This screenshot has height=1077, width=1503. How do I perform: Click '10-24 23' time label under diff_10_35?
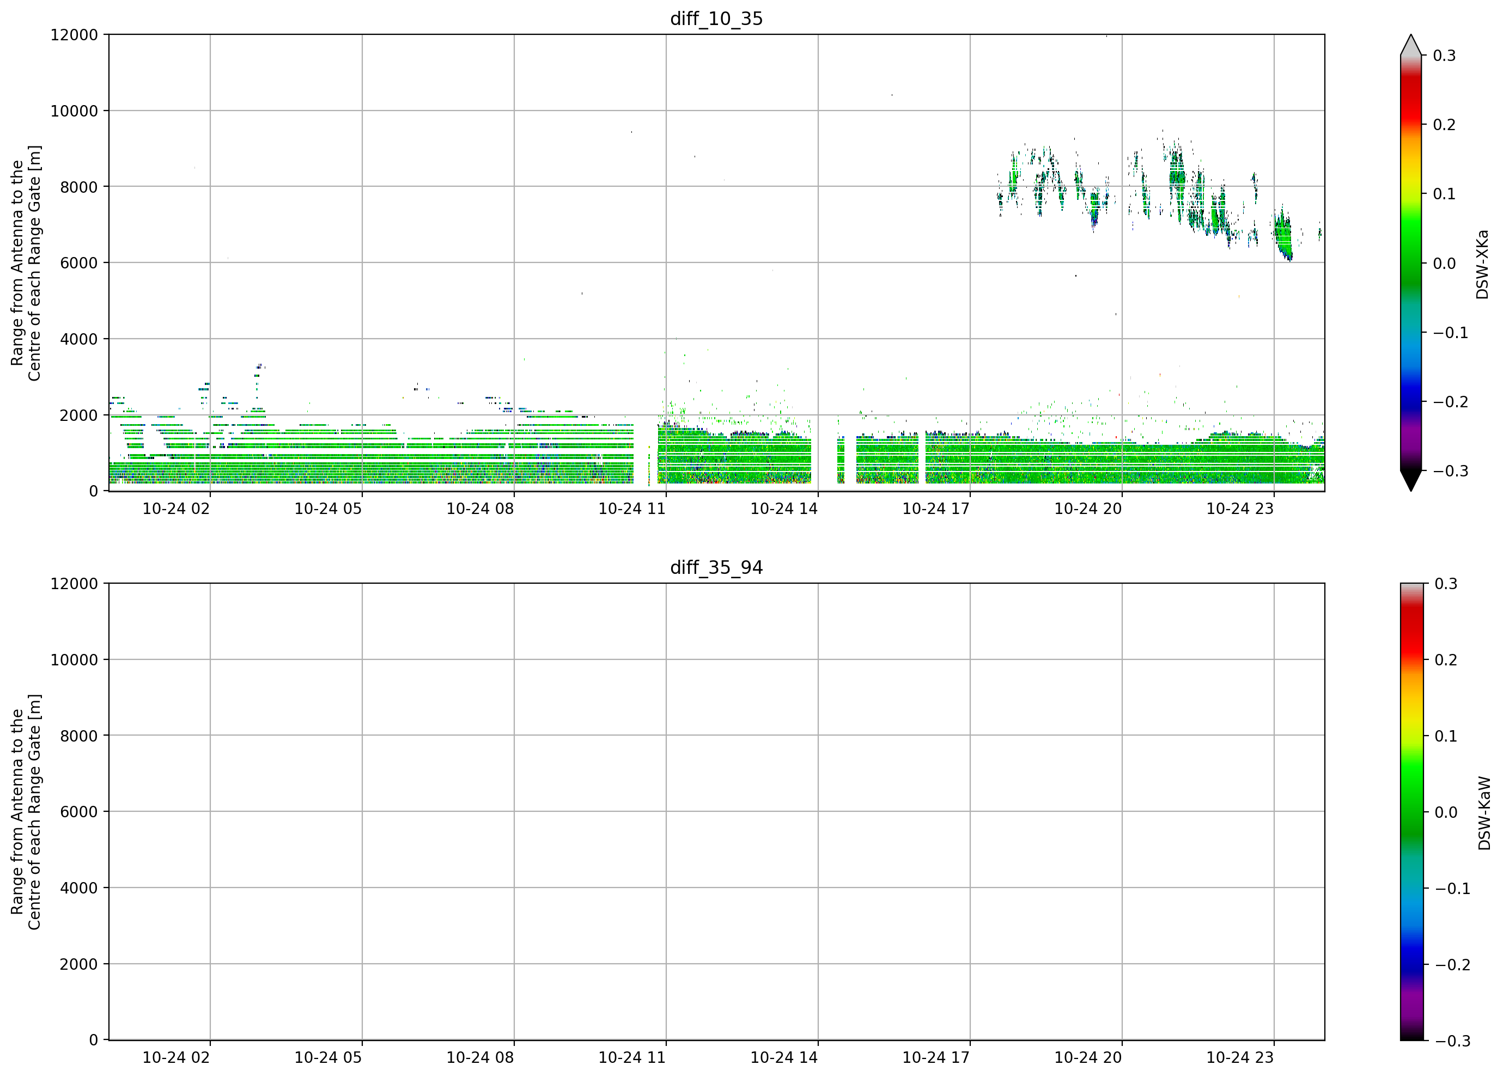pos(1240,509)
